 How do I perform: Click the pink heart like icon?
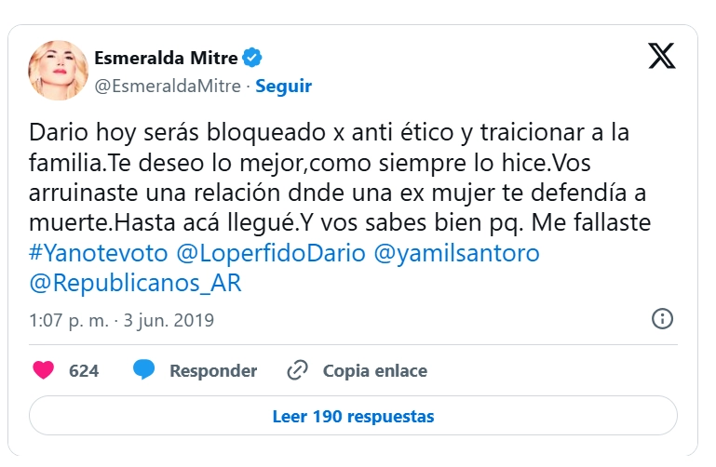pyautogui.click(x=43, y=370)
